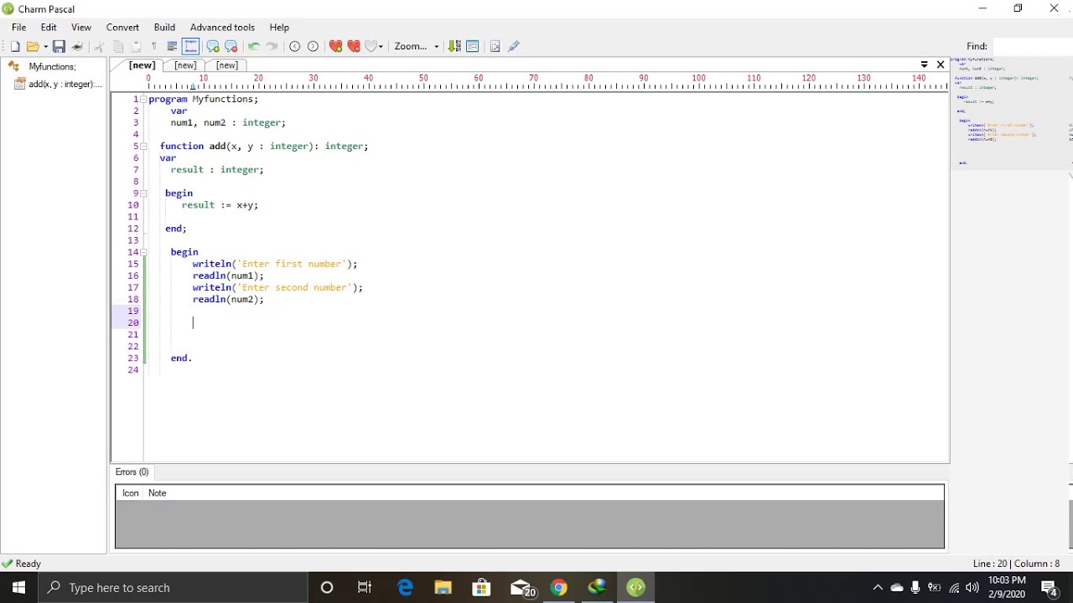Open the volume control in system tray
Screen dimensions: 1073x603
click(x=972, y=588)
